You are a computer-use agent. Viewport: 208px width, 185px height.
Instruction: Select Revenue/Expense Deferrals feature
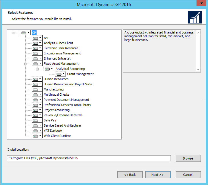tap(63, 115)
